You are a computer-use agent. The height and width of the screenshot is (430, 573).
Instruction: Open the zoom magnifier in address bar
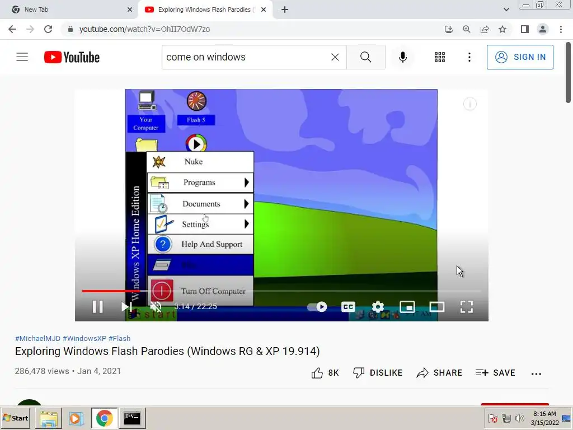pos(467,29)
